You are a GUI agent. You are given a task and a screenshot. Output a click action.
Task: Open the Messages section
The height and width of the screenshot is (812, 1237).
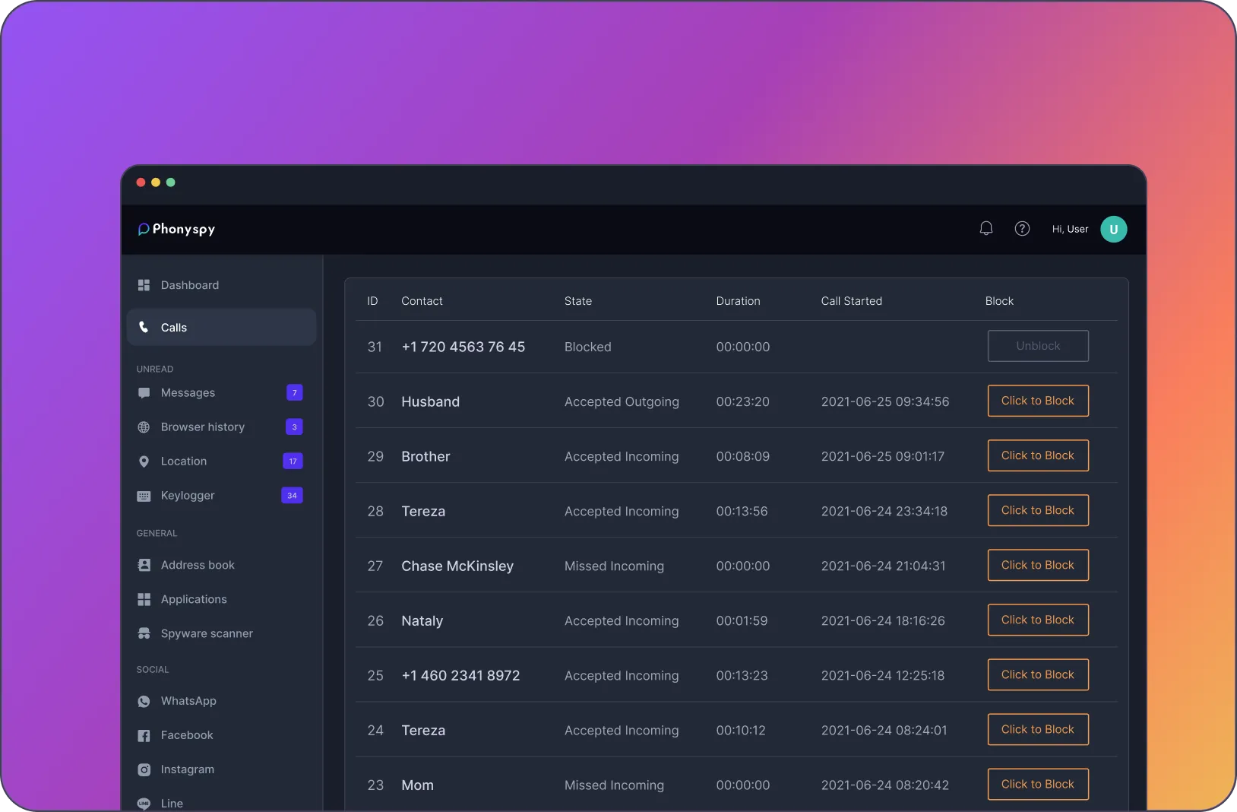pos(188,393)
